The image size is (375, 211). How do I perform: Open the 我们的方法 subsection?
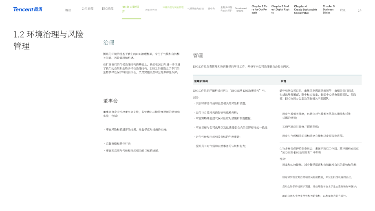click(x=151, y=10)
